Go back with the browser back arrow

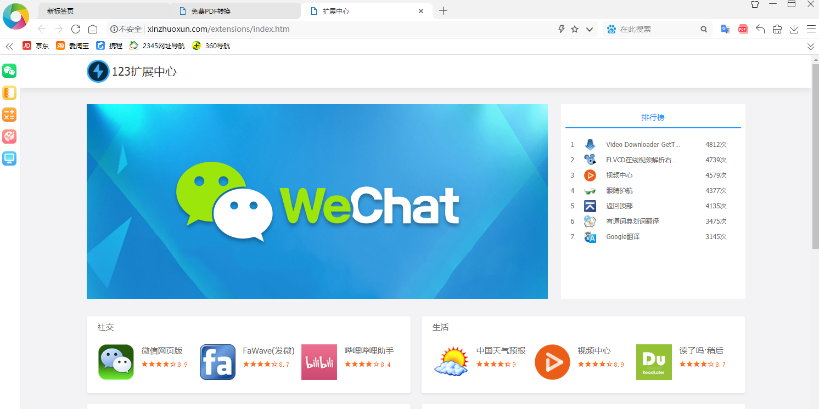(42, 29)
